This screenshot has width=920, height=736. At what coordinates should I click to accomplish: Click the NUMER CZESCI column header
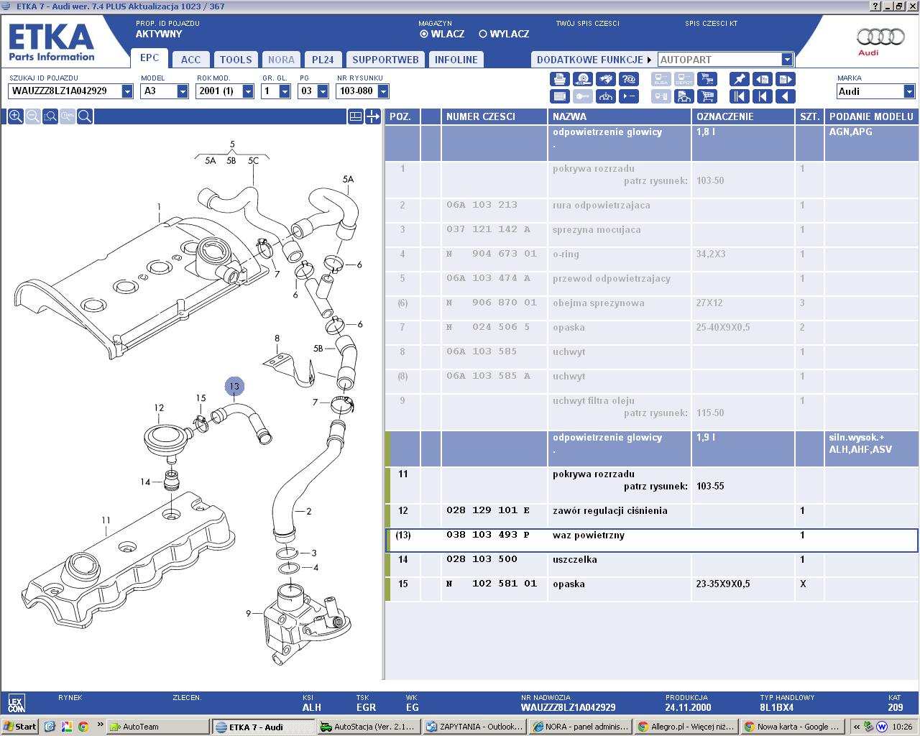494,116
